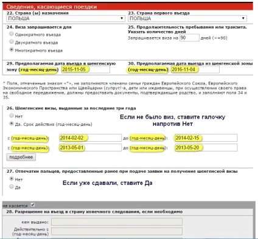Click the entry date field showing 2015-11-05
258x239 pixels.
[86, 69]
